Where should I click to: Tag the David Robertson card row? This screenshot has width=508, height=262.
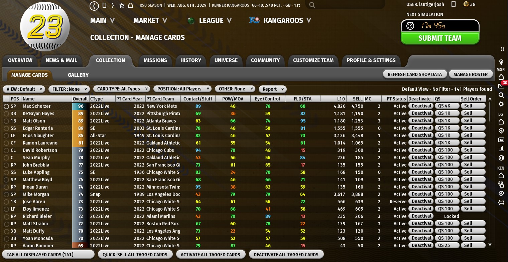[6, 151]
